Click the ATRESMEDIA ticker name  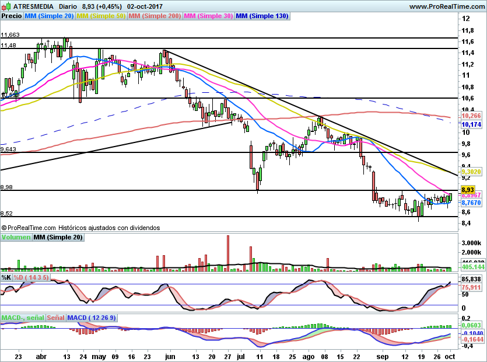33,6
